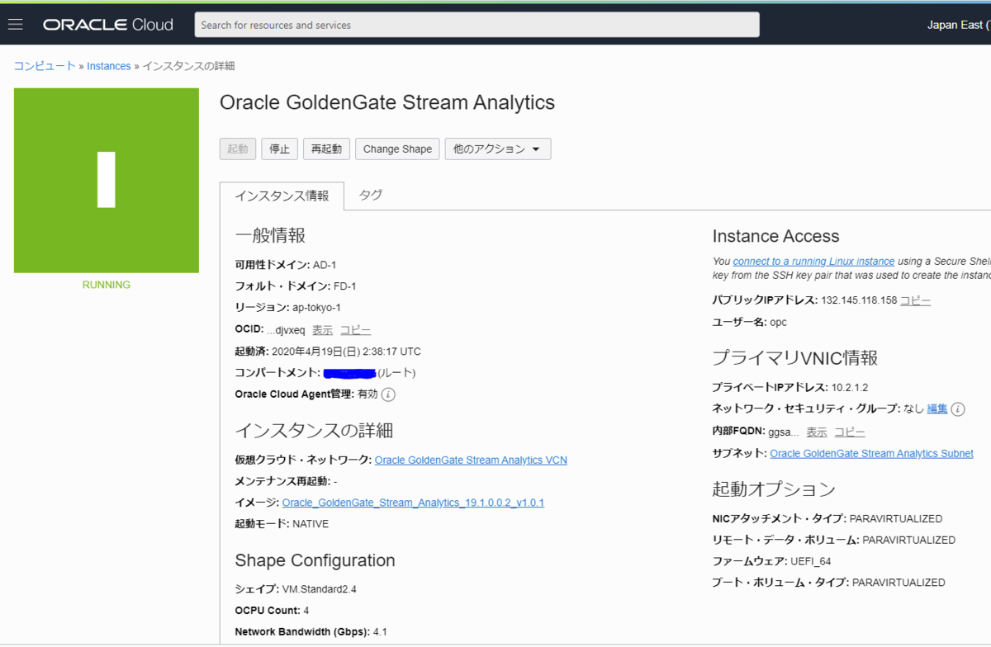The image size is (991, 647).
Task: Open the Japan East region selector
Action: 958,25
